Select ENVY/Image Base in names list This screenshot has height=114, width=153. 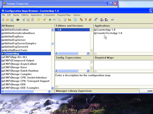coord(26,67)
